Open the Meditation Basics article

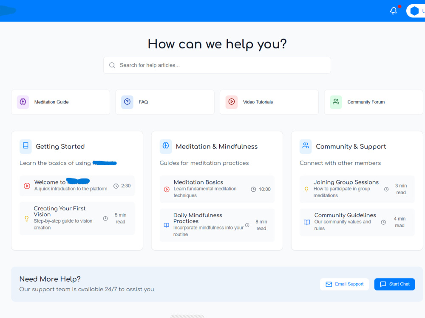tap(217, 189)
